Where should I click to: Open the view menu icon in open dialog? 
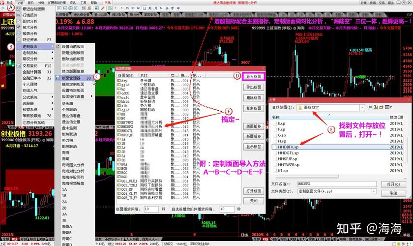pos(388,107)
